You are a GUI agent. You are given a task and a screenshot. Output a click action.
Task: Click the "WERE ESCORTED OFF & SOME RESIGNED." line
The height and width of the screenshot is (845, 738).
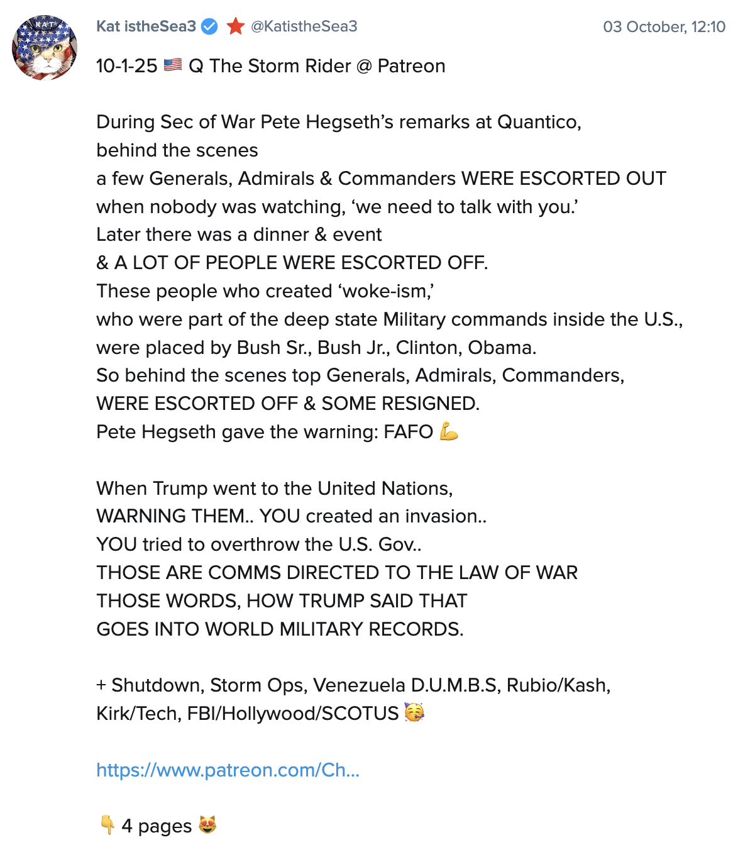point(288,404)
